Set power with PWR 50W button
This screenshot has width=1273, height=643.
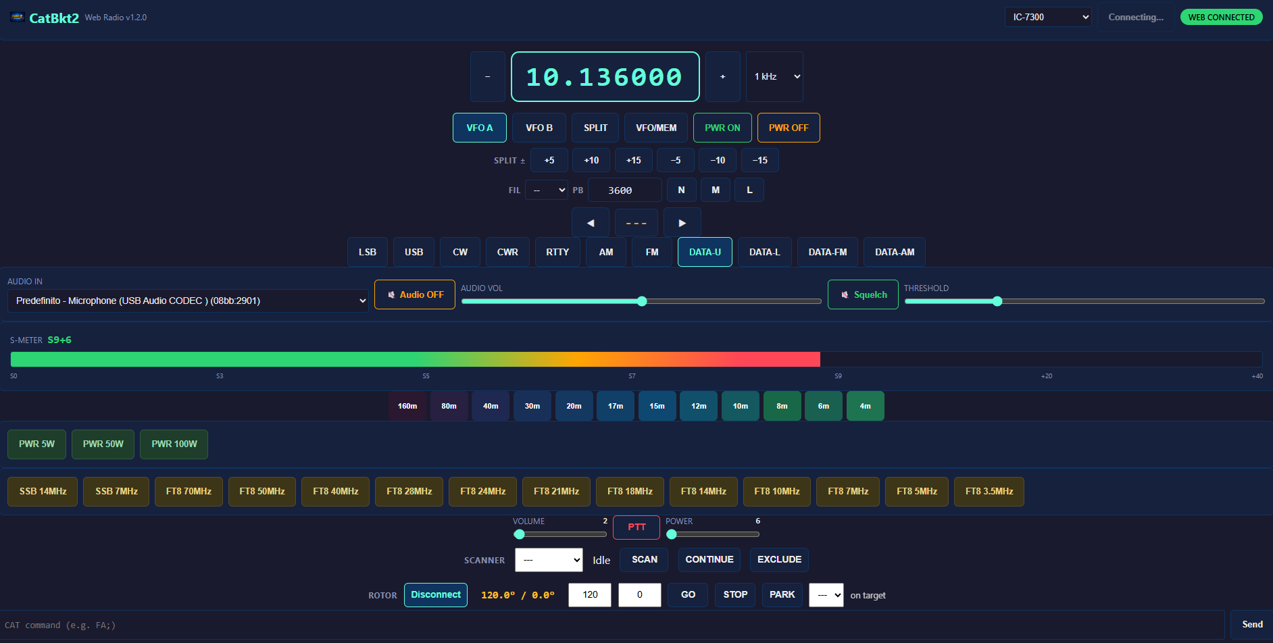tap(103, 444)
